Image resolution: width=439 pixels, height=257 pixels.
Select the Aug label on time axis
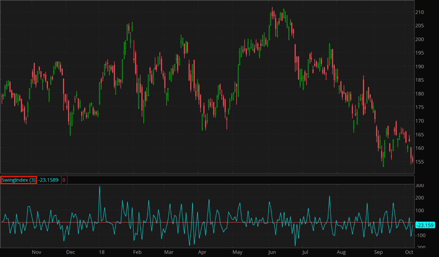point(341,253)
